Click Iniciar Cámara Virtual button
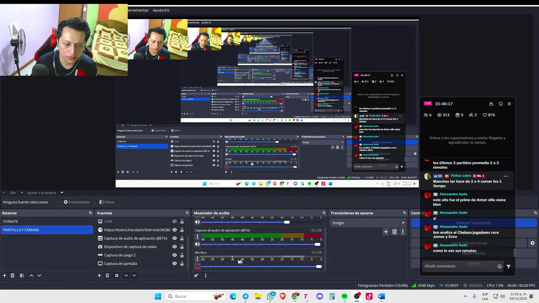 tap(469, 243)
